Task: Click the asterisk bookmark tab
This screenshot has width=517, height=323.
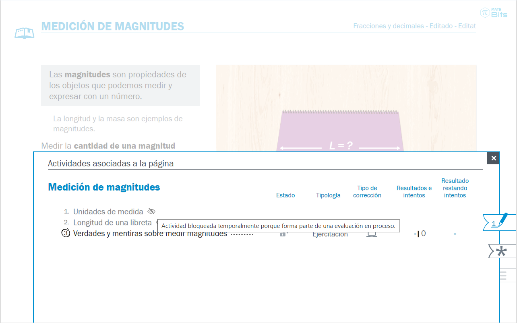Action: point(501,252)
